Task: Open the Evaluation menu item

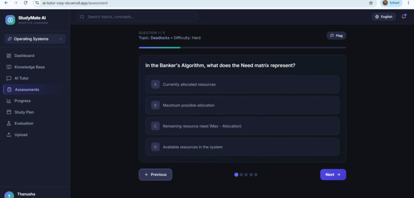Action: tap(34, 123)
